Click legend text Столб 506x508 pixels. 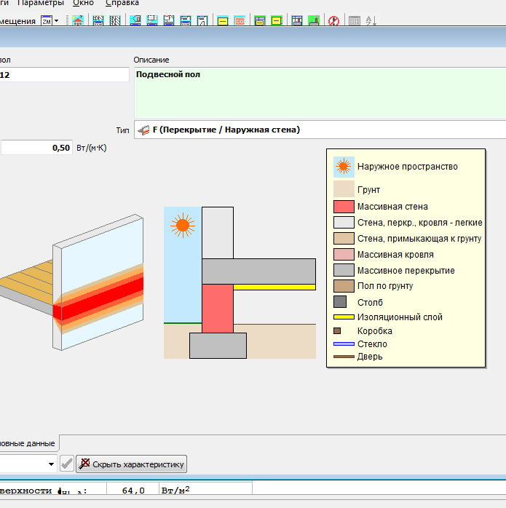pos(370,302)
